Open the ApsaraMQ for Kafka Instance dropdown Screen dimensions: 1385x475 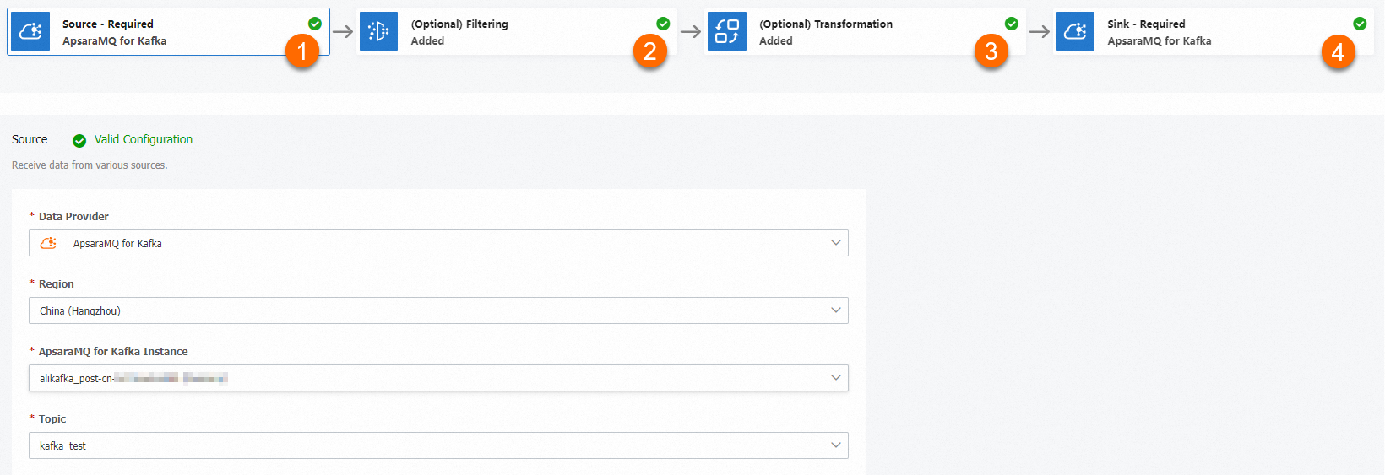pyautogui.click(x=438, y=378)
